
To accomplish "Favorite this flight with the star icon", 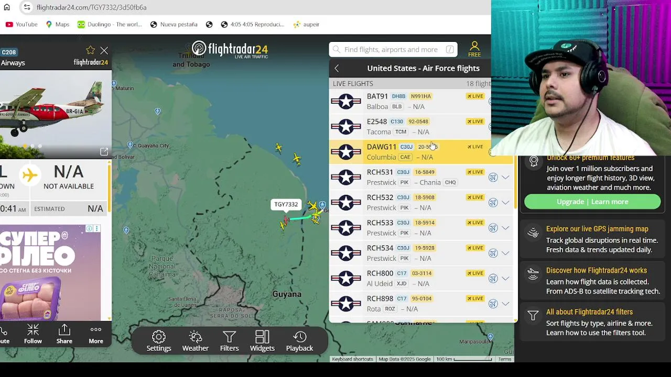I will (x=90, y=50).
